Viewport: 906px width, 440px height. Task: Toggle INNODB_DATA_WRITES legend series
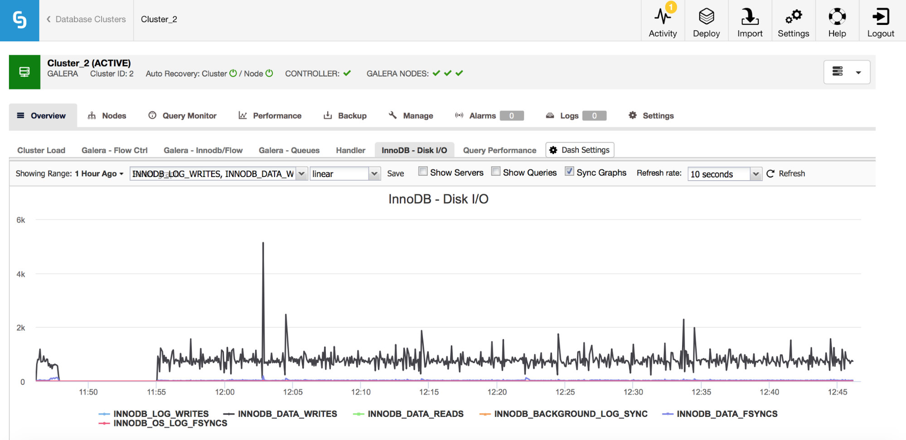pyautogui.click(x=280, y=414)
